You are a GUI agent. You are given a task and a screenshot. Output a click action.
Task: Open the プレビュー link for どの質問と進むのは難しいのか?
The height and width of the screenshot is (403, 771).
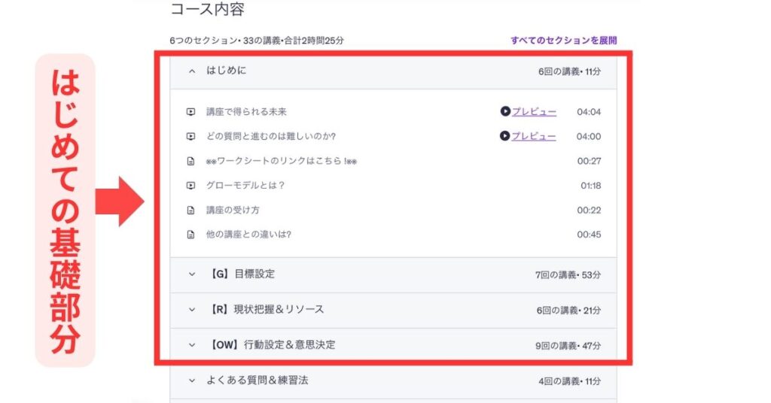(534, 136)
